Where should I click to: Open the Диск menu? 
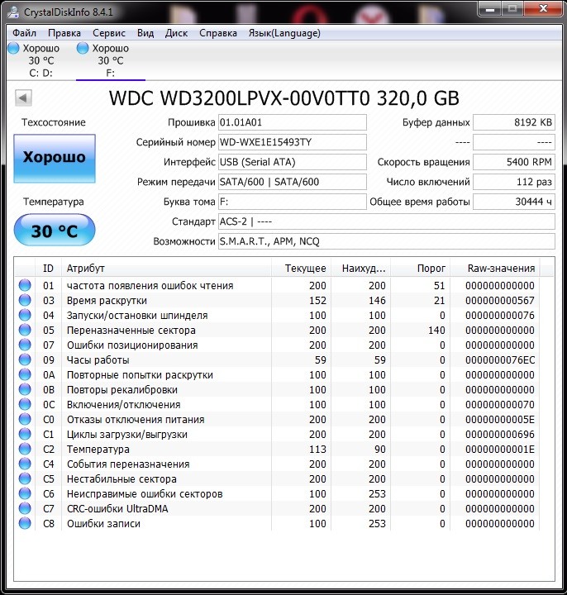pos(176,33)
